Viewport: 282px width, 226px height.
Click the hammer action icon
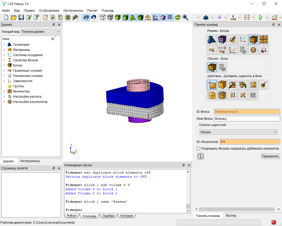tap(232, 85)
